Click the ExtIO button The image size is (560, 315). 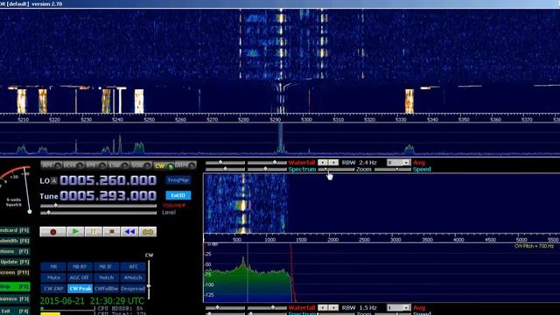178,195
